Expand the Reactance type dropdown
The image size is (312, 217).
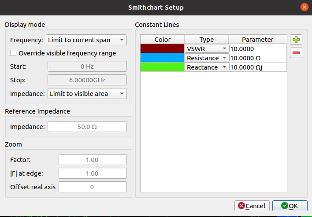[206, 67]
